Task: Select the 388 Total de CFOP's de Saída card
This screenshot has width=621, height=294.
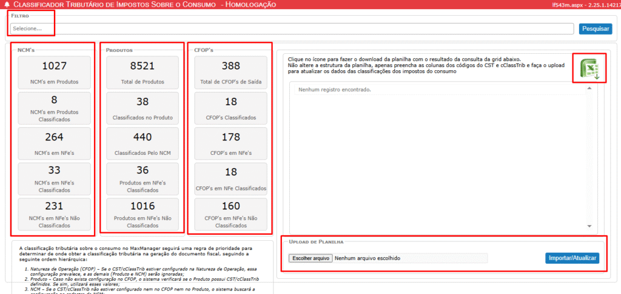Action: point(230,72)
